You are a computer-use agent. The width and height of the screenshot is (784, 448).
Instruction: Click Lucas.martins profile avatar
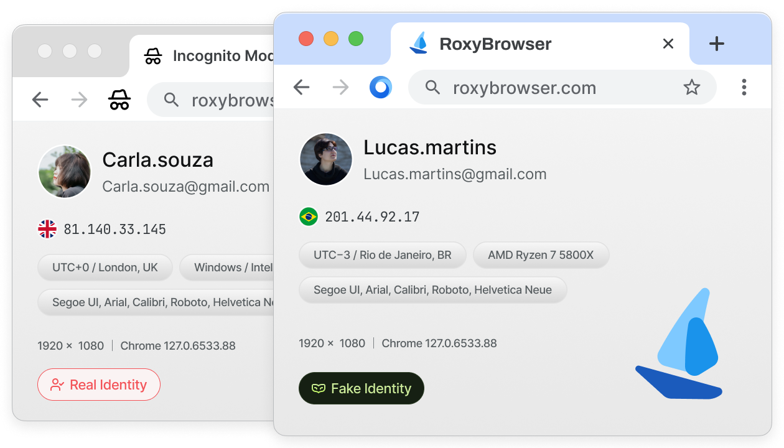(326, 159)
